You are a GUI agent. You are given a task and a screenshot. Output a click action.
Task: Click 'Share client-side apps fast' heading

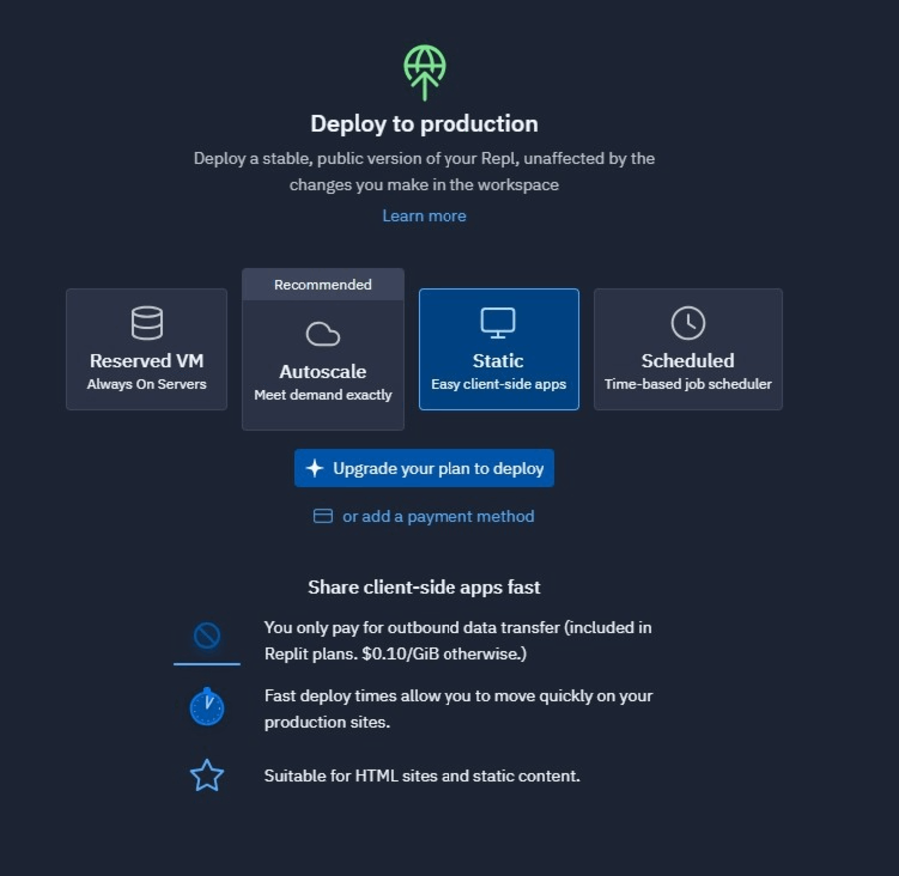tap(425, 587)
